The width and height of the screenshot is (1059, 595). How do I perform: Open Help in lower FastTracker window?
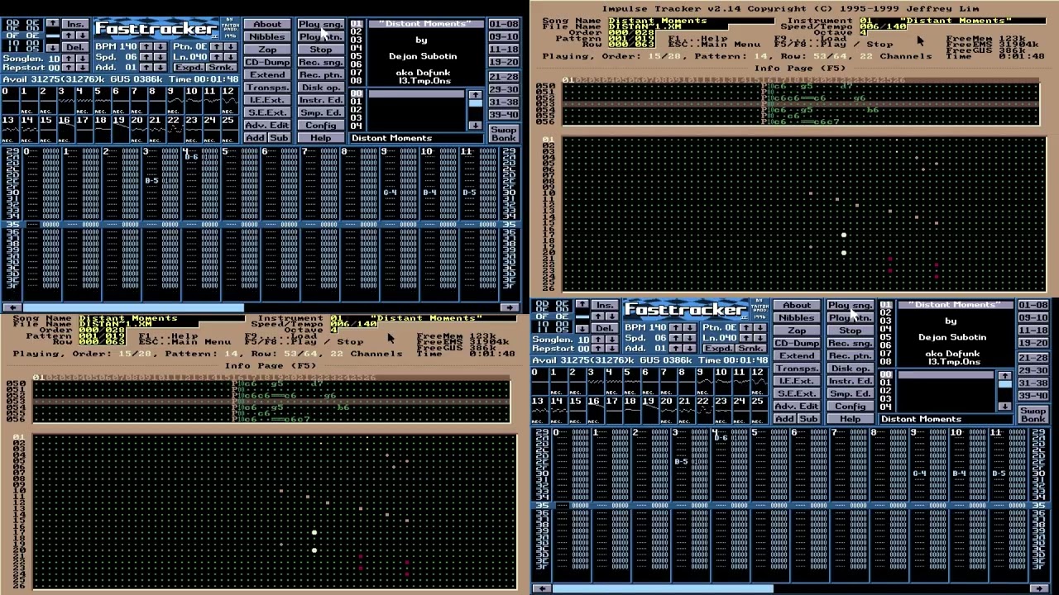(851, 419)
